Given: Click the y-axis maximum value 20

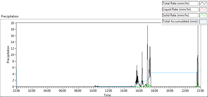Looking at the screenshot, I should coord(12,23).
